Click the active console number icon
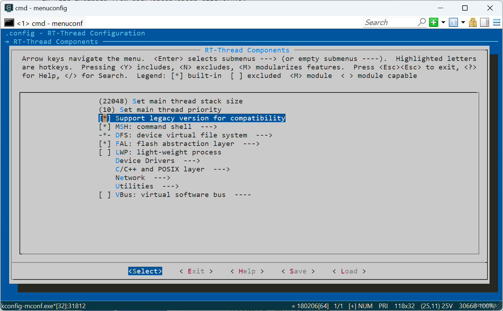 [x=453, y=22]
